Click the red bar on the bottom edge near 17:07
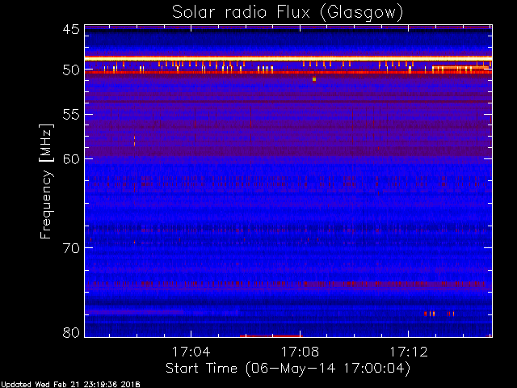 tap(271, 336)
